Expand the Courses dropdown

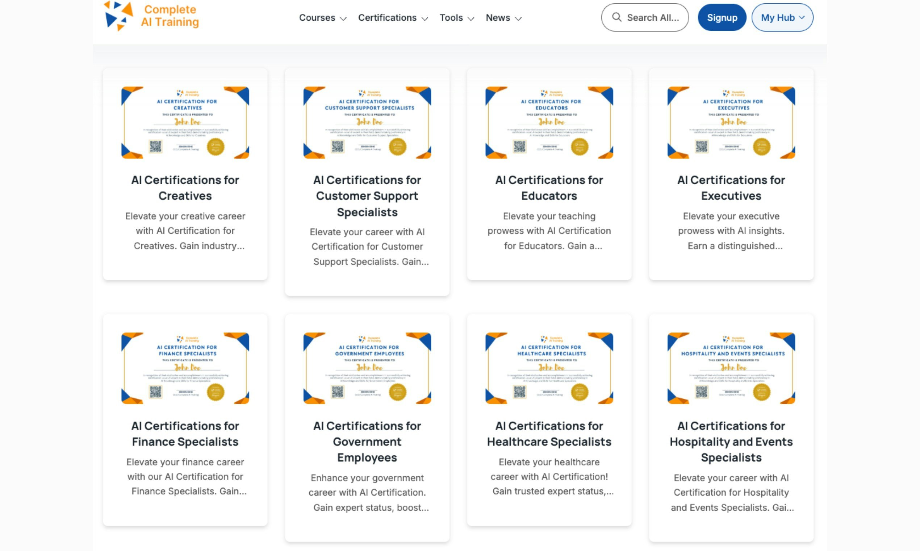point(322,18)
